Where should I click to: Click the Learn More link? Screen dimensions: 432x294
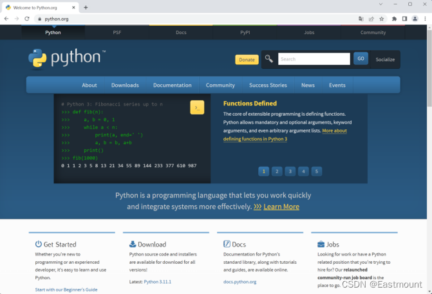(x=281, y=207)
